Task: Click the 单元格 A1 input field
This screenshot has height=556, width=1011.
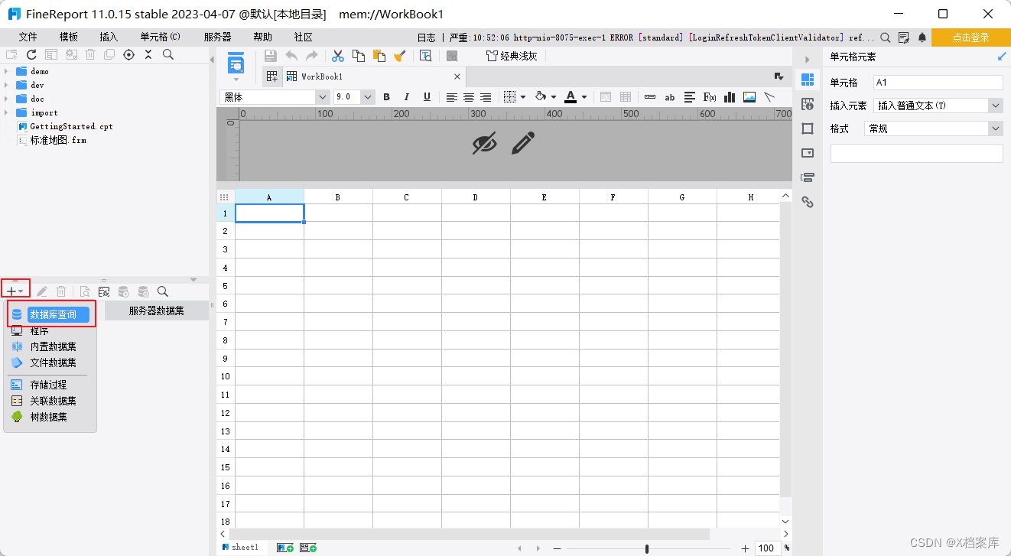Action: click(938, 83)
